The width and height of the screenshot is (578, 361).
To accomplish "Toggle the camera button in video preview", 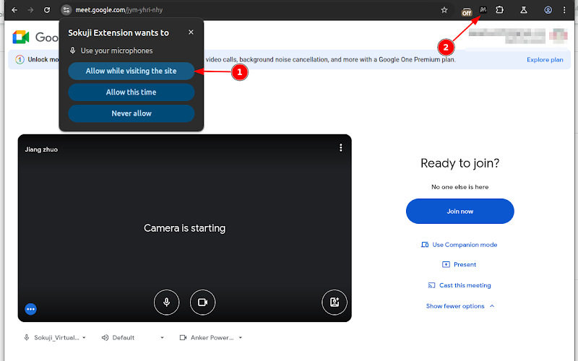I will click(203, 302).
